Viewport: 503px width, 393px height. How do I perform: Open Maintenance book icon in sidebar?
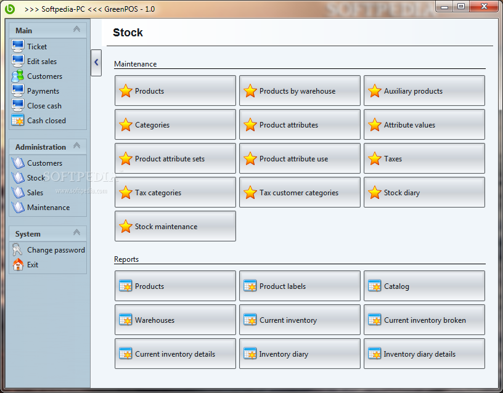point(18,207)
